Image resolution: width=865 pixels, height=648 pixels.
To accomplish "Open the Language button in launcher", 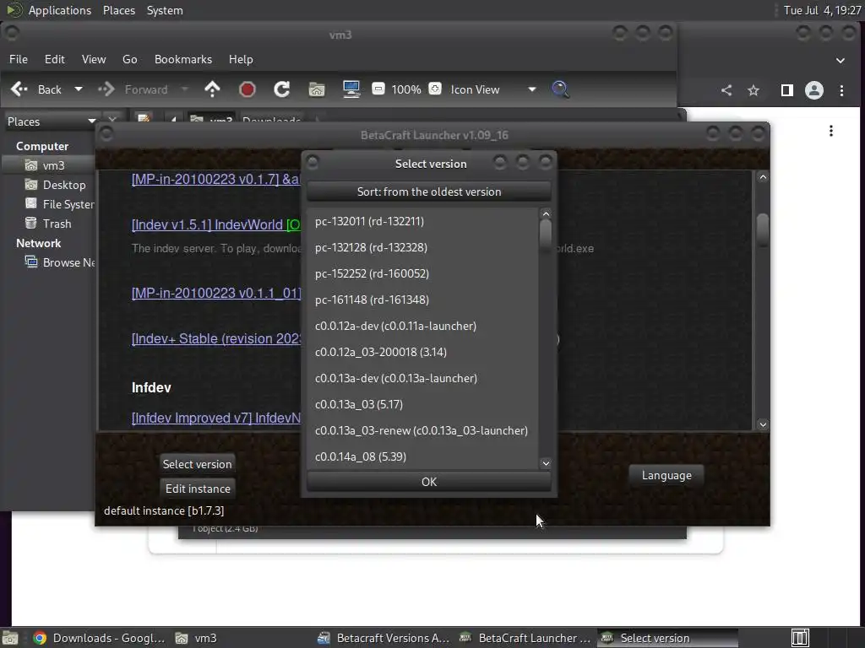I will coord(666,475).
